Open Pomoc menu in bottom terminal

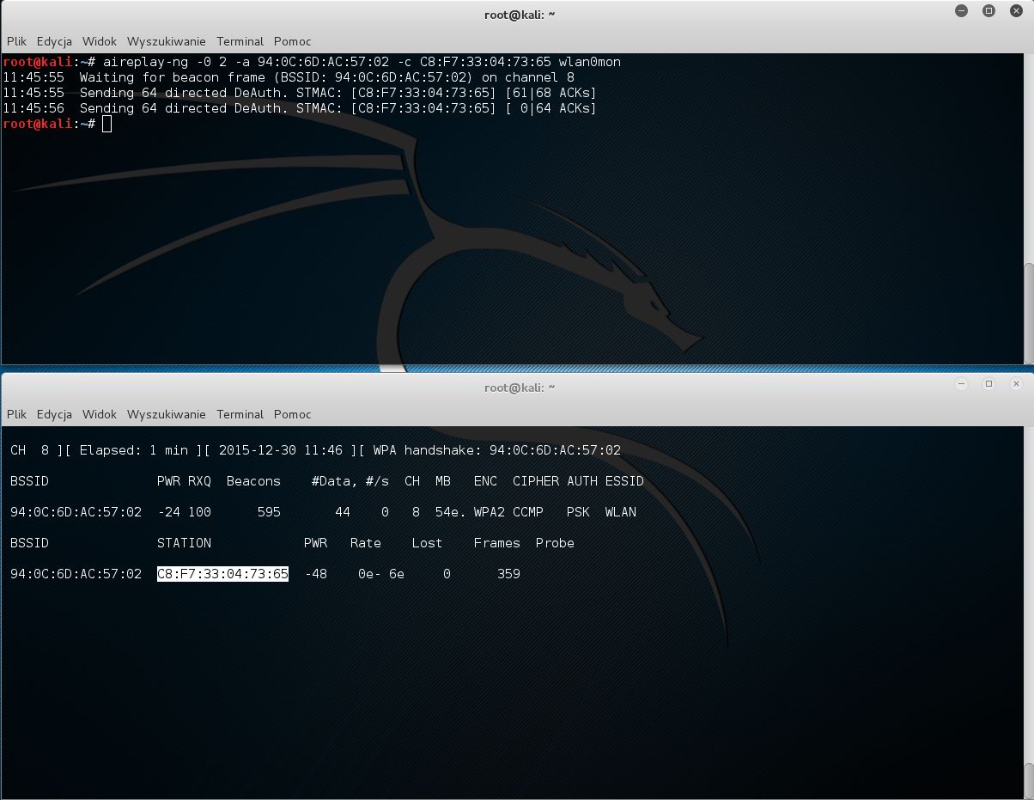point(293,414)
